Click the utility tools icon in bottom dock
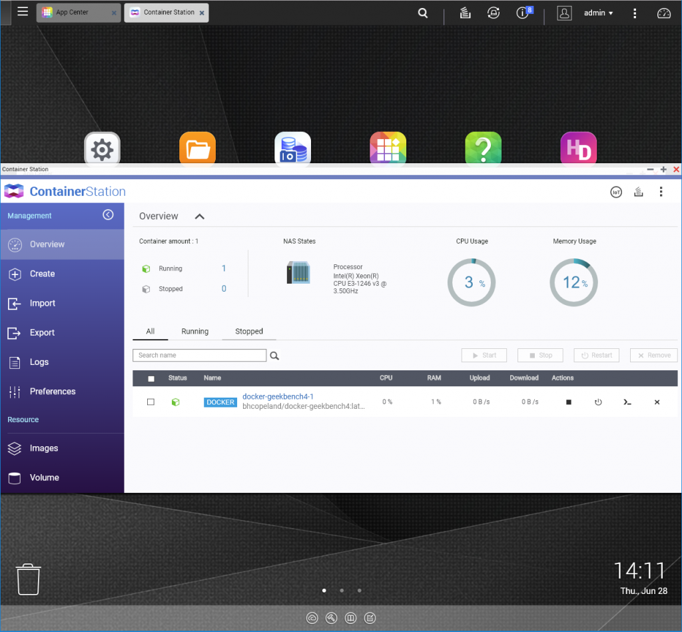682x632 pixels. (332, 618)
